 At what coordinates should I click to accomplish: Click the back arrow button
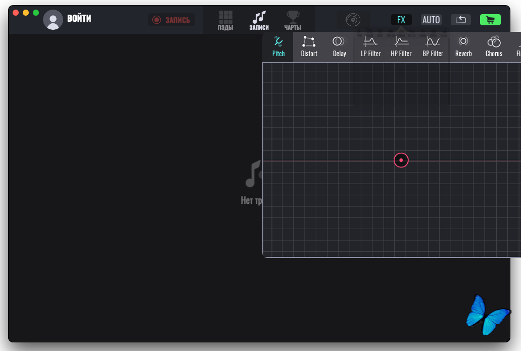(460, 20)
